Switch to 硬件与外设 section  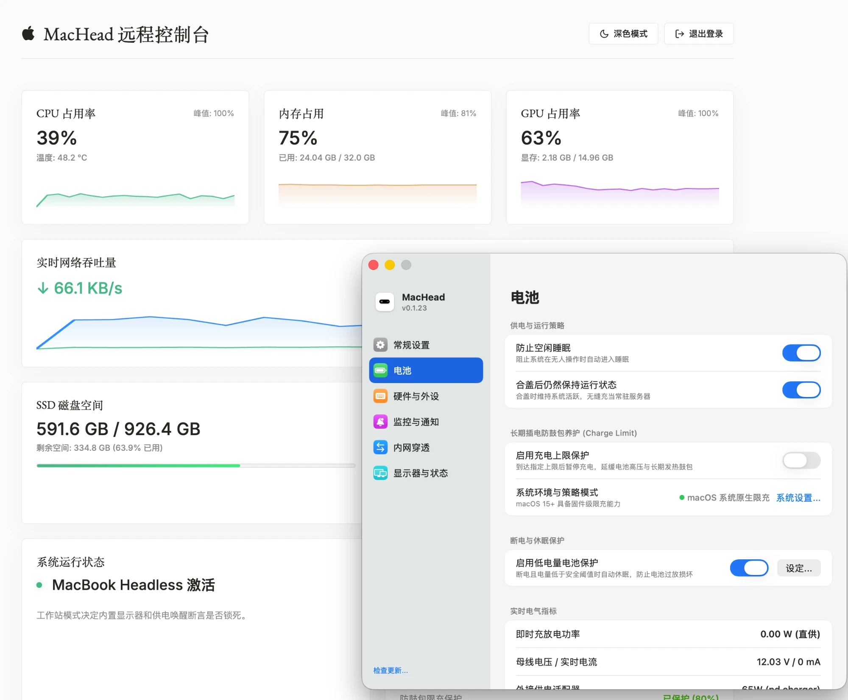(426, 396)
